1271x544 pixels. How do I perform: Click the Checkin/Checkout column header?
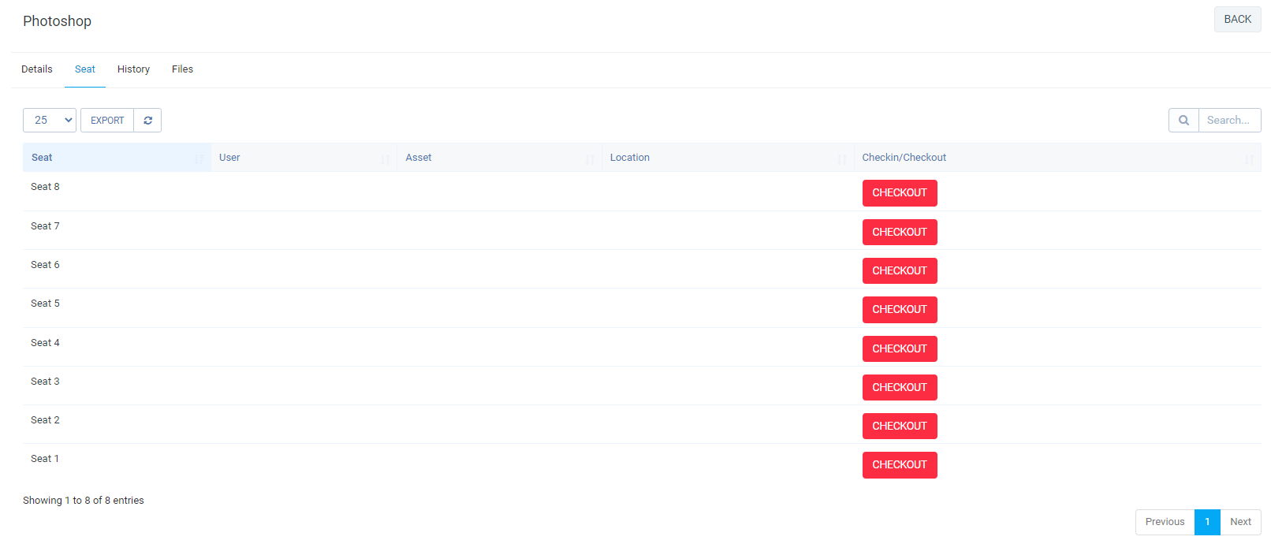tap(1057, 158)
